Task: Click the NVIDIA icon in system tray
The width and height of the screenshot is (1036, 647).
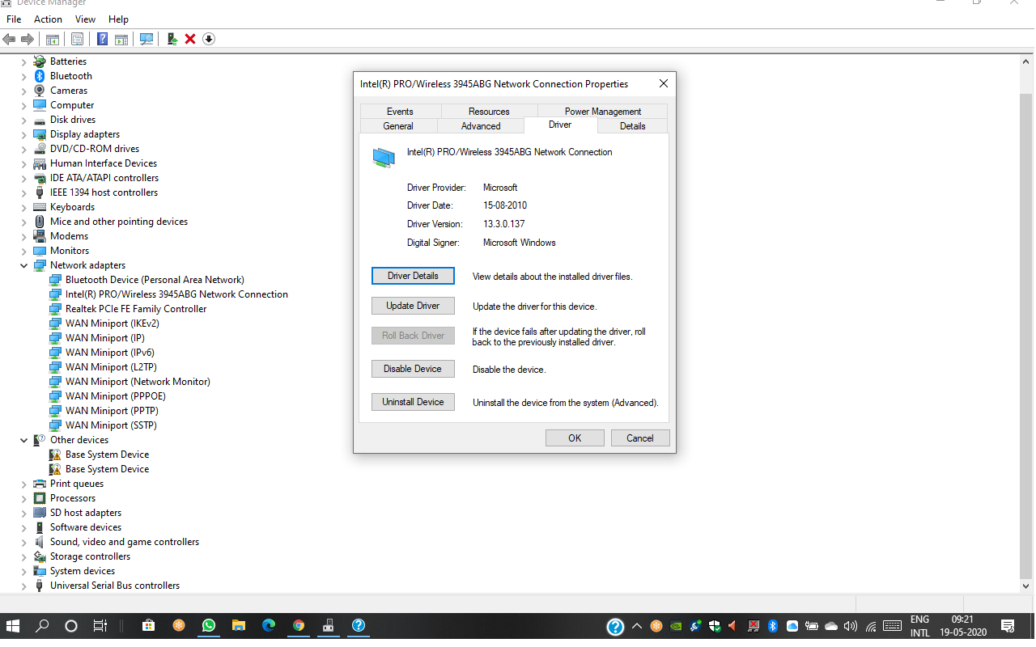Action: tap(676, 626)
